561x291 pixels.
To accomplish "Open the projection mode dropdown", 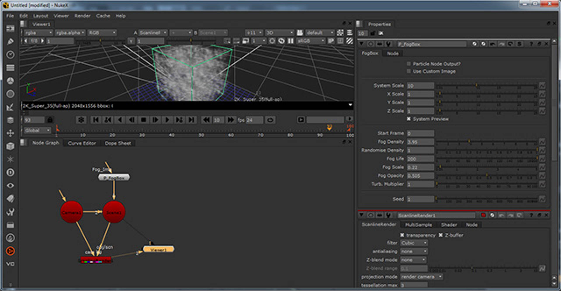I will (421, 277).
